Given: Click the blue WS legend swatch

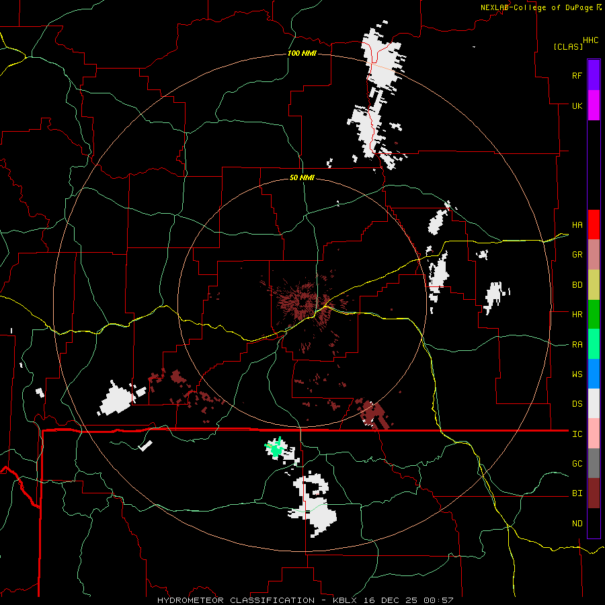Looking at the screenshot, I should click(x=594, y=374).
